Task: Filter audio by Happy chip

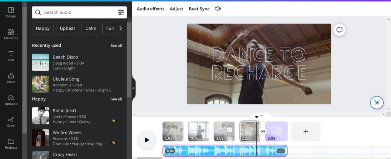Action: (x=43, y=28)
